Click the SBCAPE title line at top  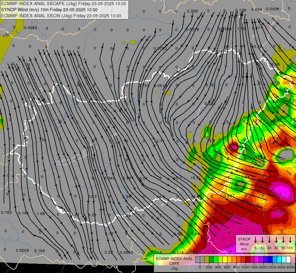click(63, 4)
